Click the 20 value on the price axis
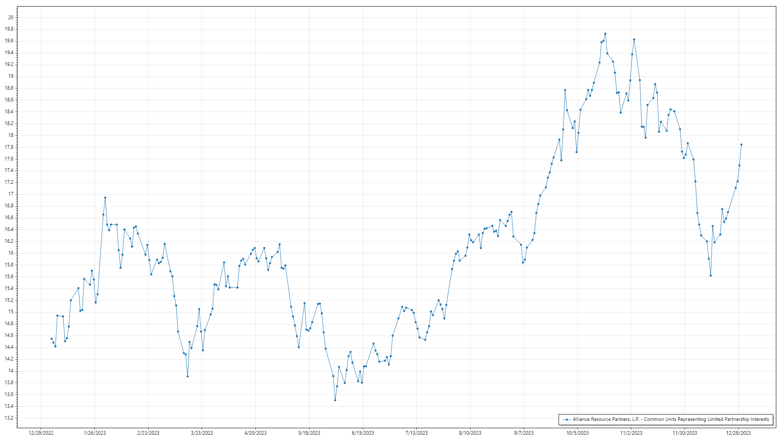The height and width of the screenshot is (440, 782). click(x=11, y=18)
